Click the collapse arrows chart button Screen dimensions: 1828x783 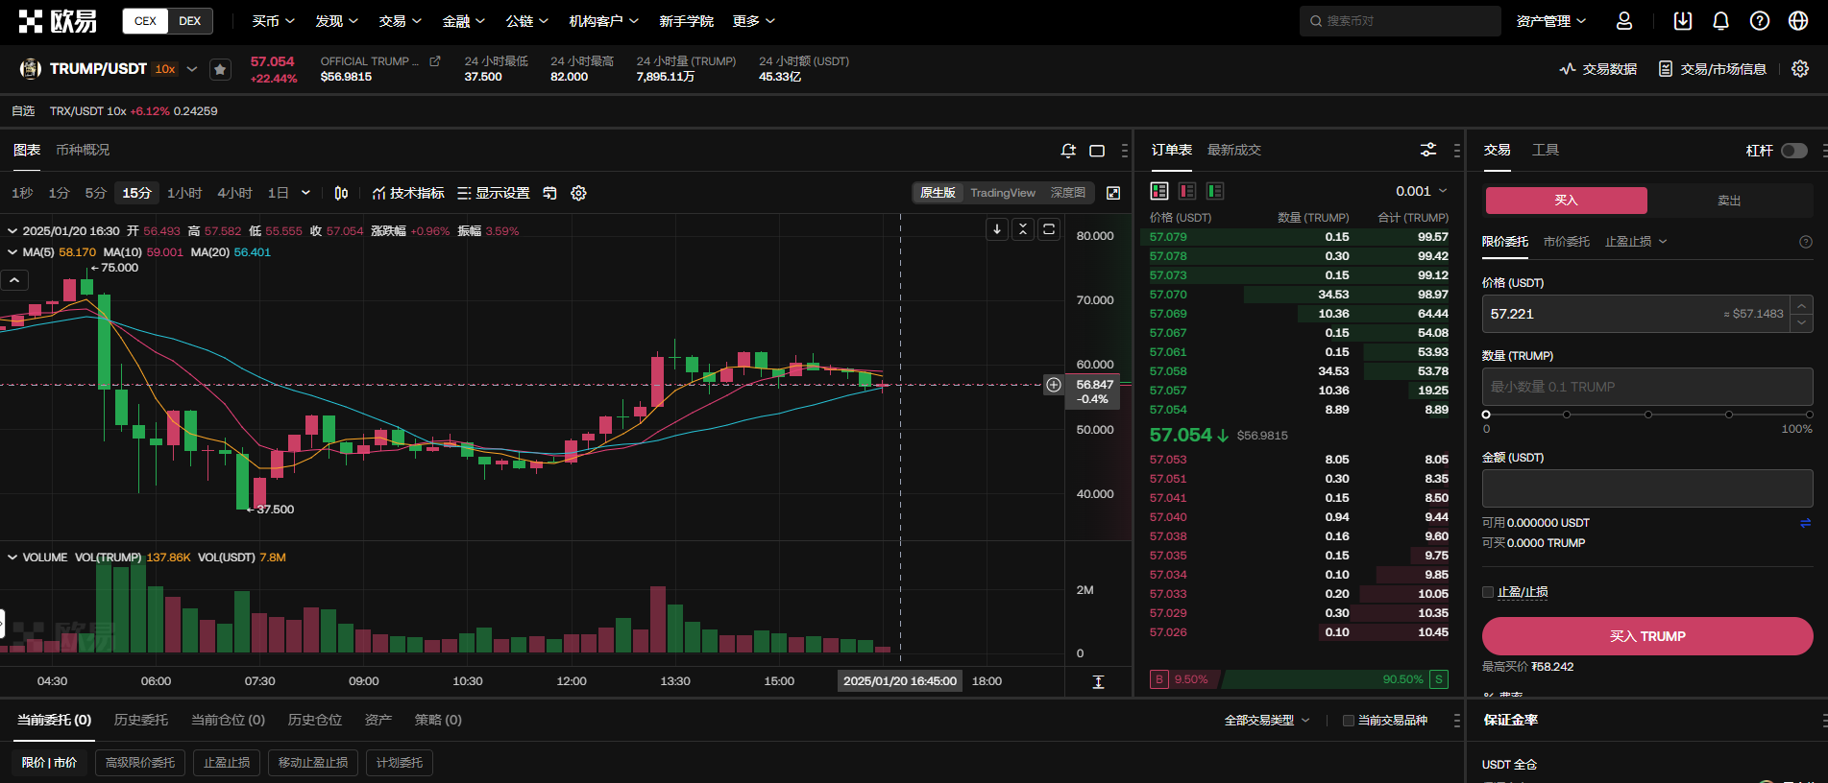(x=1023, y=229)
